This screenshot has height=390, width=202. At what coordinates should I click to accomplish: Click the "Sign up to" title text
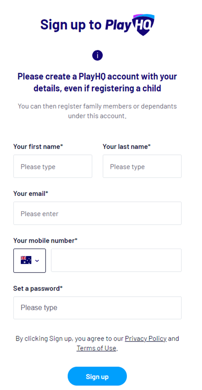click(71, 24)
